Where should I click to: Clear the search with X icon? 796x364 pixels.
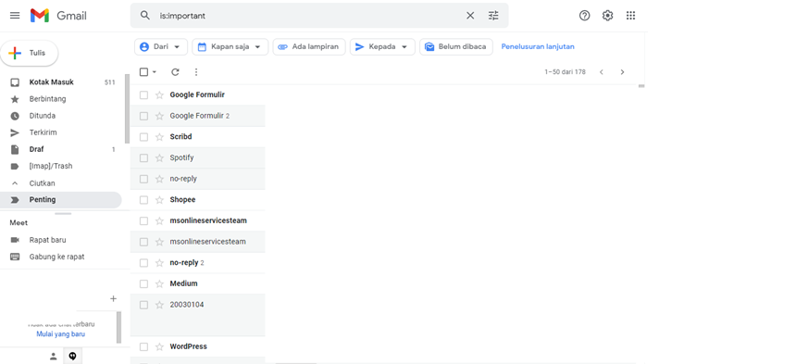(470, 15)
